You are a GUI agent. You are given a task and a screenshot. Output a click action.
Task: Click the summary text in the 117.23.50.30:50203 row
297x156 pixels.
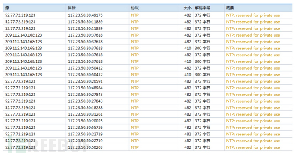(x=253, y=147)
